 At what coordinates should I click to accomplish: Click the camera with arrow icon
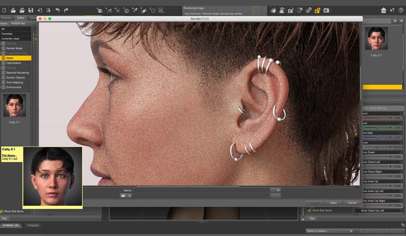291,10
